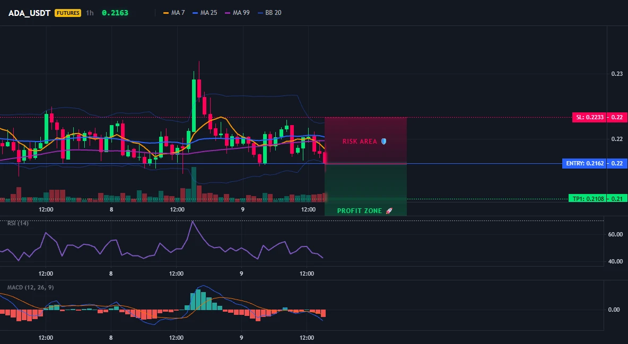
Task: Toggle the MA 7 legend entry
Action: coord(174,13)
